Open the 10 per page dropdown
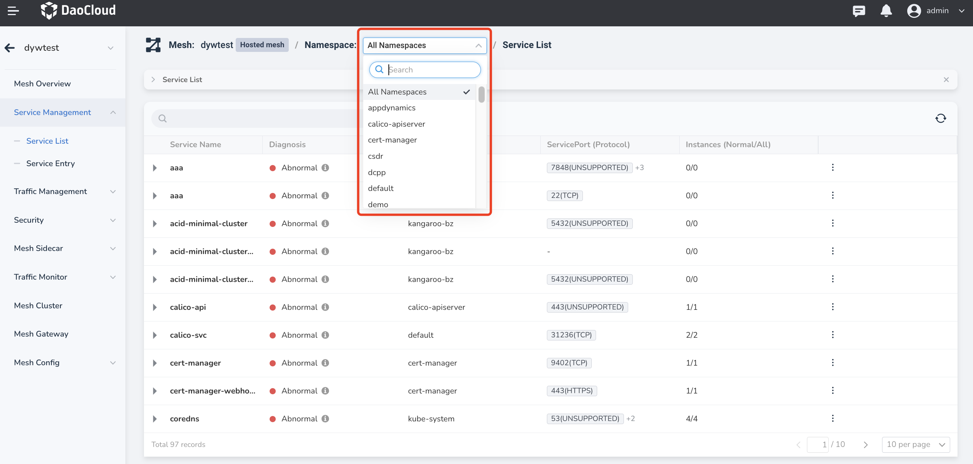 [x=916, y=445]
